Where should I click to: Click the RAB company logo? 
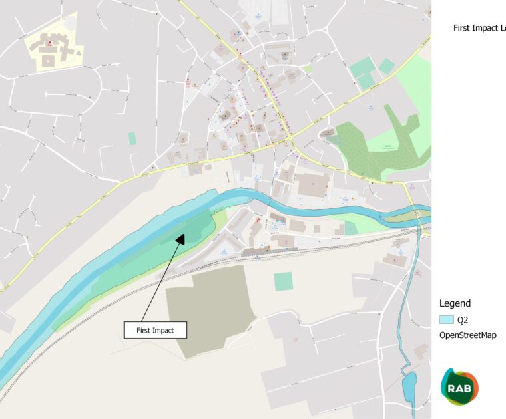[x=459, y=386]
